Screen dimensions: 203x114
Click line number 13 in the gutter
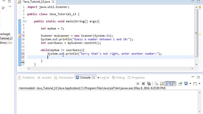point(23,50)
